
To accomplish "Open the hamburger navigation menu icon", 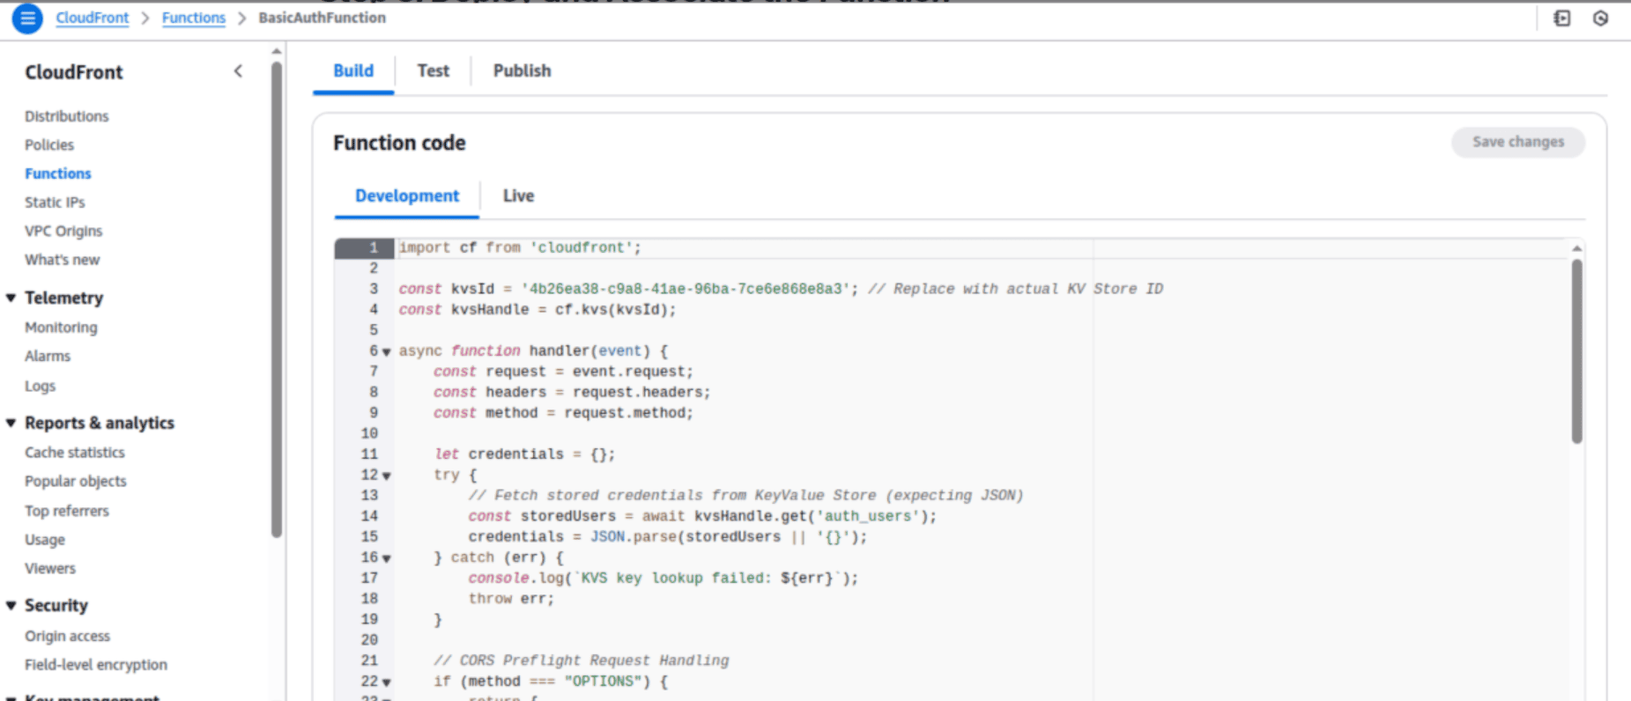I will point(27,18).
